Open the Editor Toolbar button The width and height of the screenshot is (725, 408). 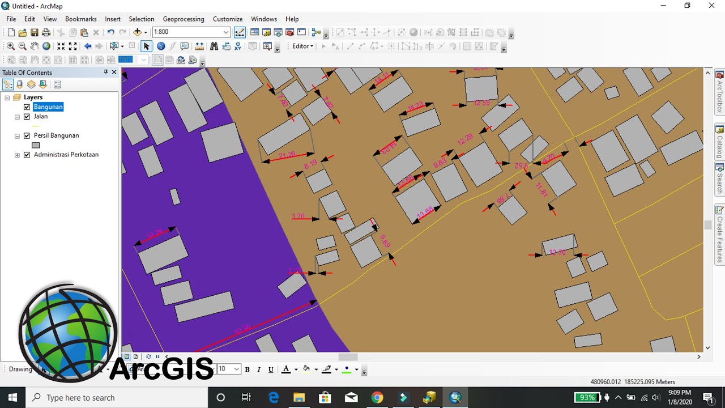pyautogui.click(x=240, y=32)
